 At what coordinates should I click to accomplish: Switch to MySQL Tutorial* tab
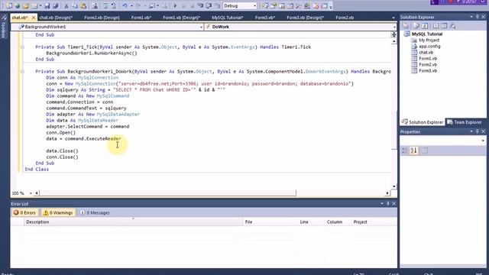click(x=228, y=18)
